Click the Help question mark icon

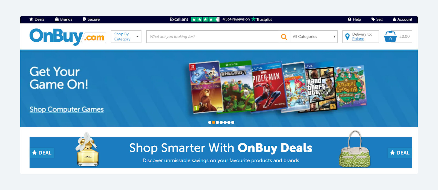tap(350, 19)
